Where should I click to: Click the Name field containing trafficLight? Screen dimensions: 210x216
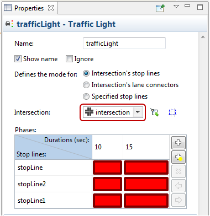[124, 44]
